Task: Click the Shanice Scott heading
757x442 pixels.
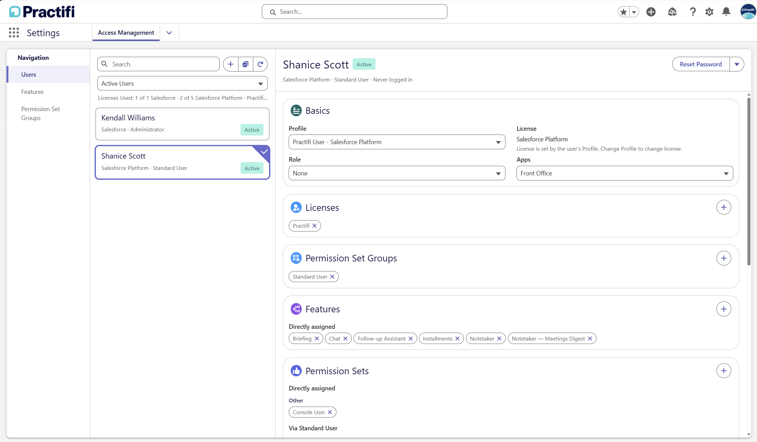Action: (x=315, y=65)
